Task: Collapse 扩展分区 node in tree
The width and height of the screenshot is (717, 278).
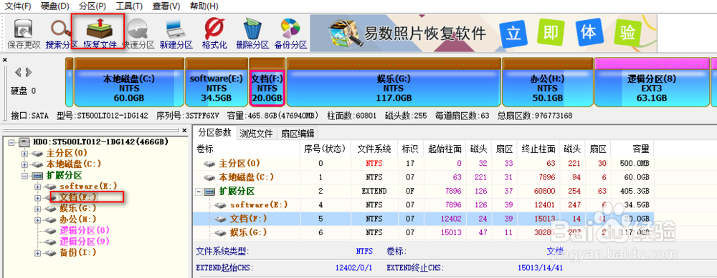Action: (x=24, y=176)
